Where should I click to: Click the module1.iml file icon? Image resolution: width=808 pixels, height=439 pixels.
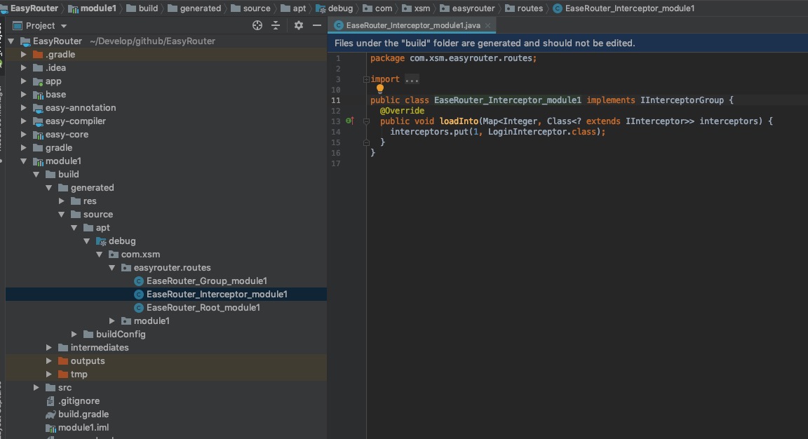[x=50, y=428]
